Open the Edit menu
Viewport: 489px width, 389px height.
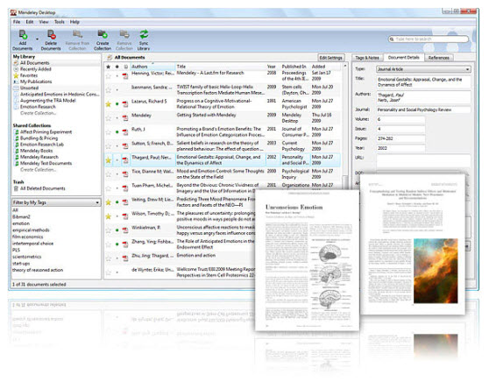point(30,22)
